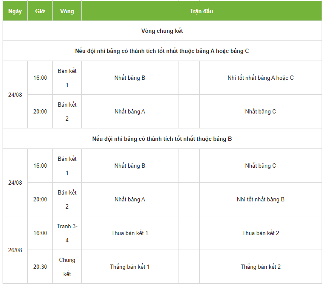The width and height of the screenshot is (325, 285).
Task: Select the Thua bán kết 2 team cell
Action: pyautogui.click(x=260, y=233)
